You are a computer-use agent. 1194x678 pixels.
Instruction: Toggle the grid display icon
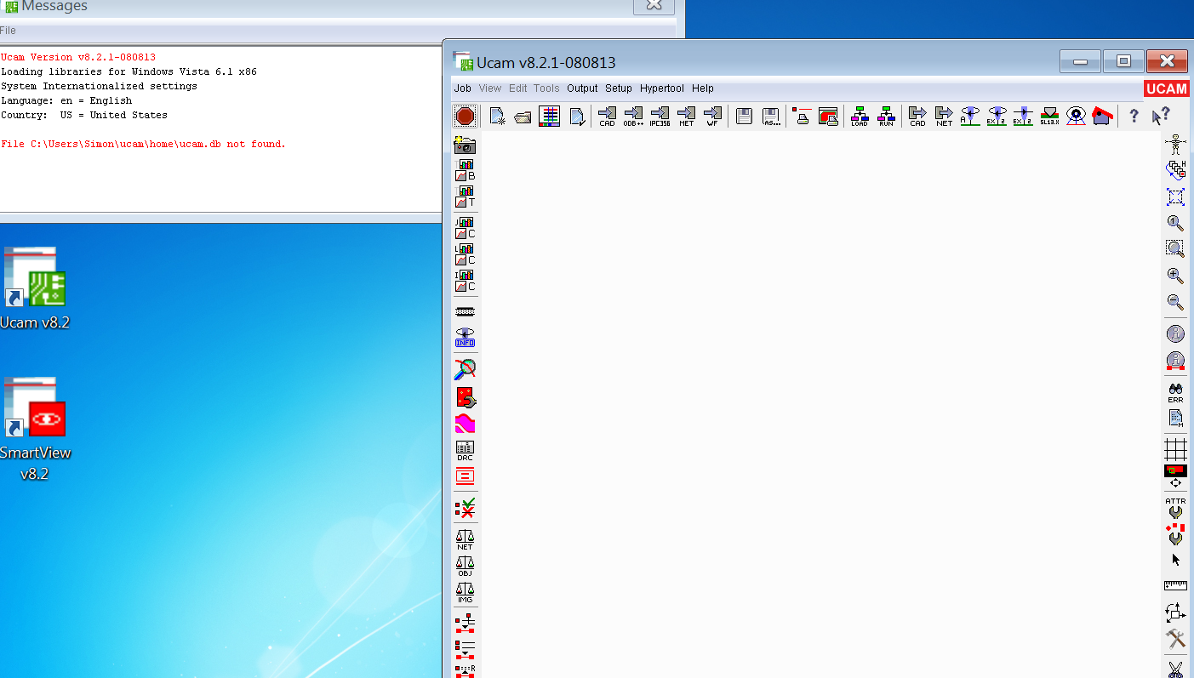pyautogui.click(x=1175, y=448)
